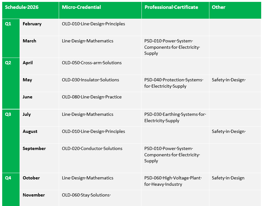This screenshot has height=206, width=264.
Task: Click OLD-060 Stay Solutions entry
Action: (86, 195)
